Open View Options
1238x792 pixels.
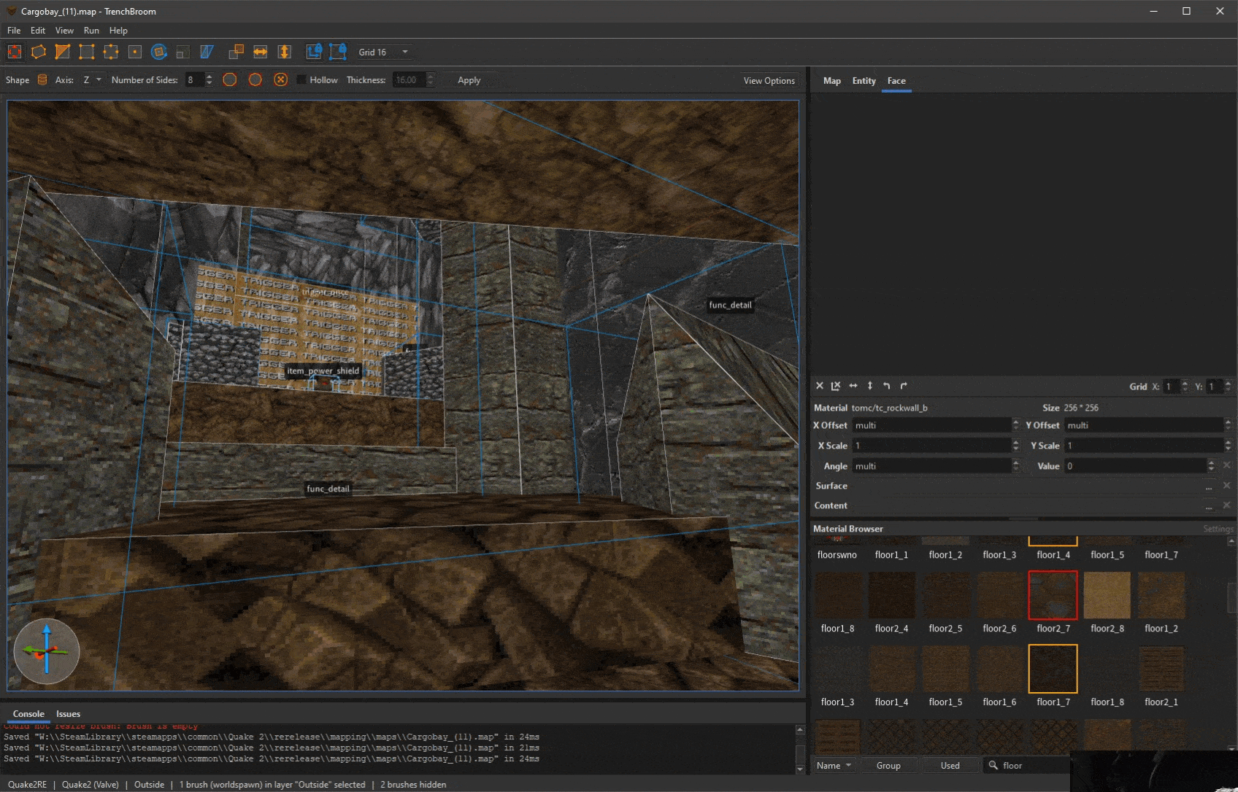coord(769,81)
